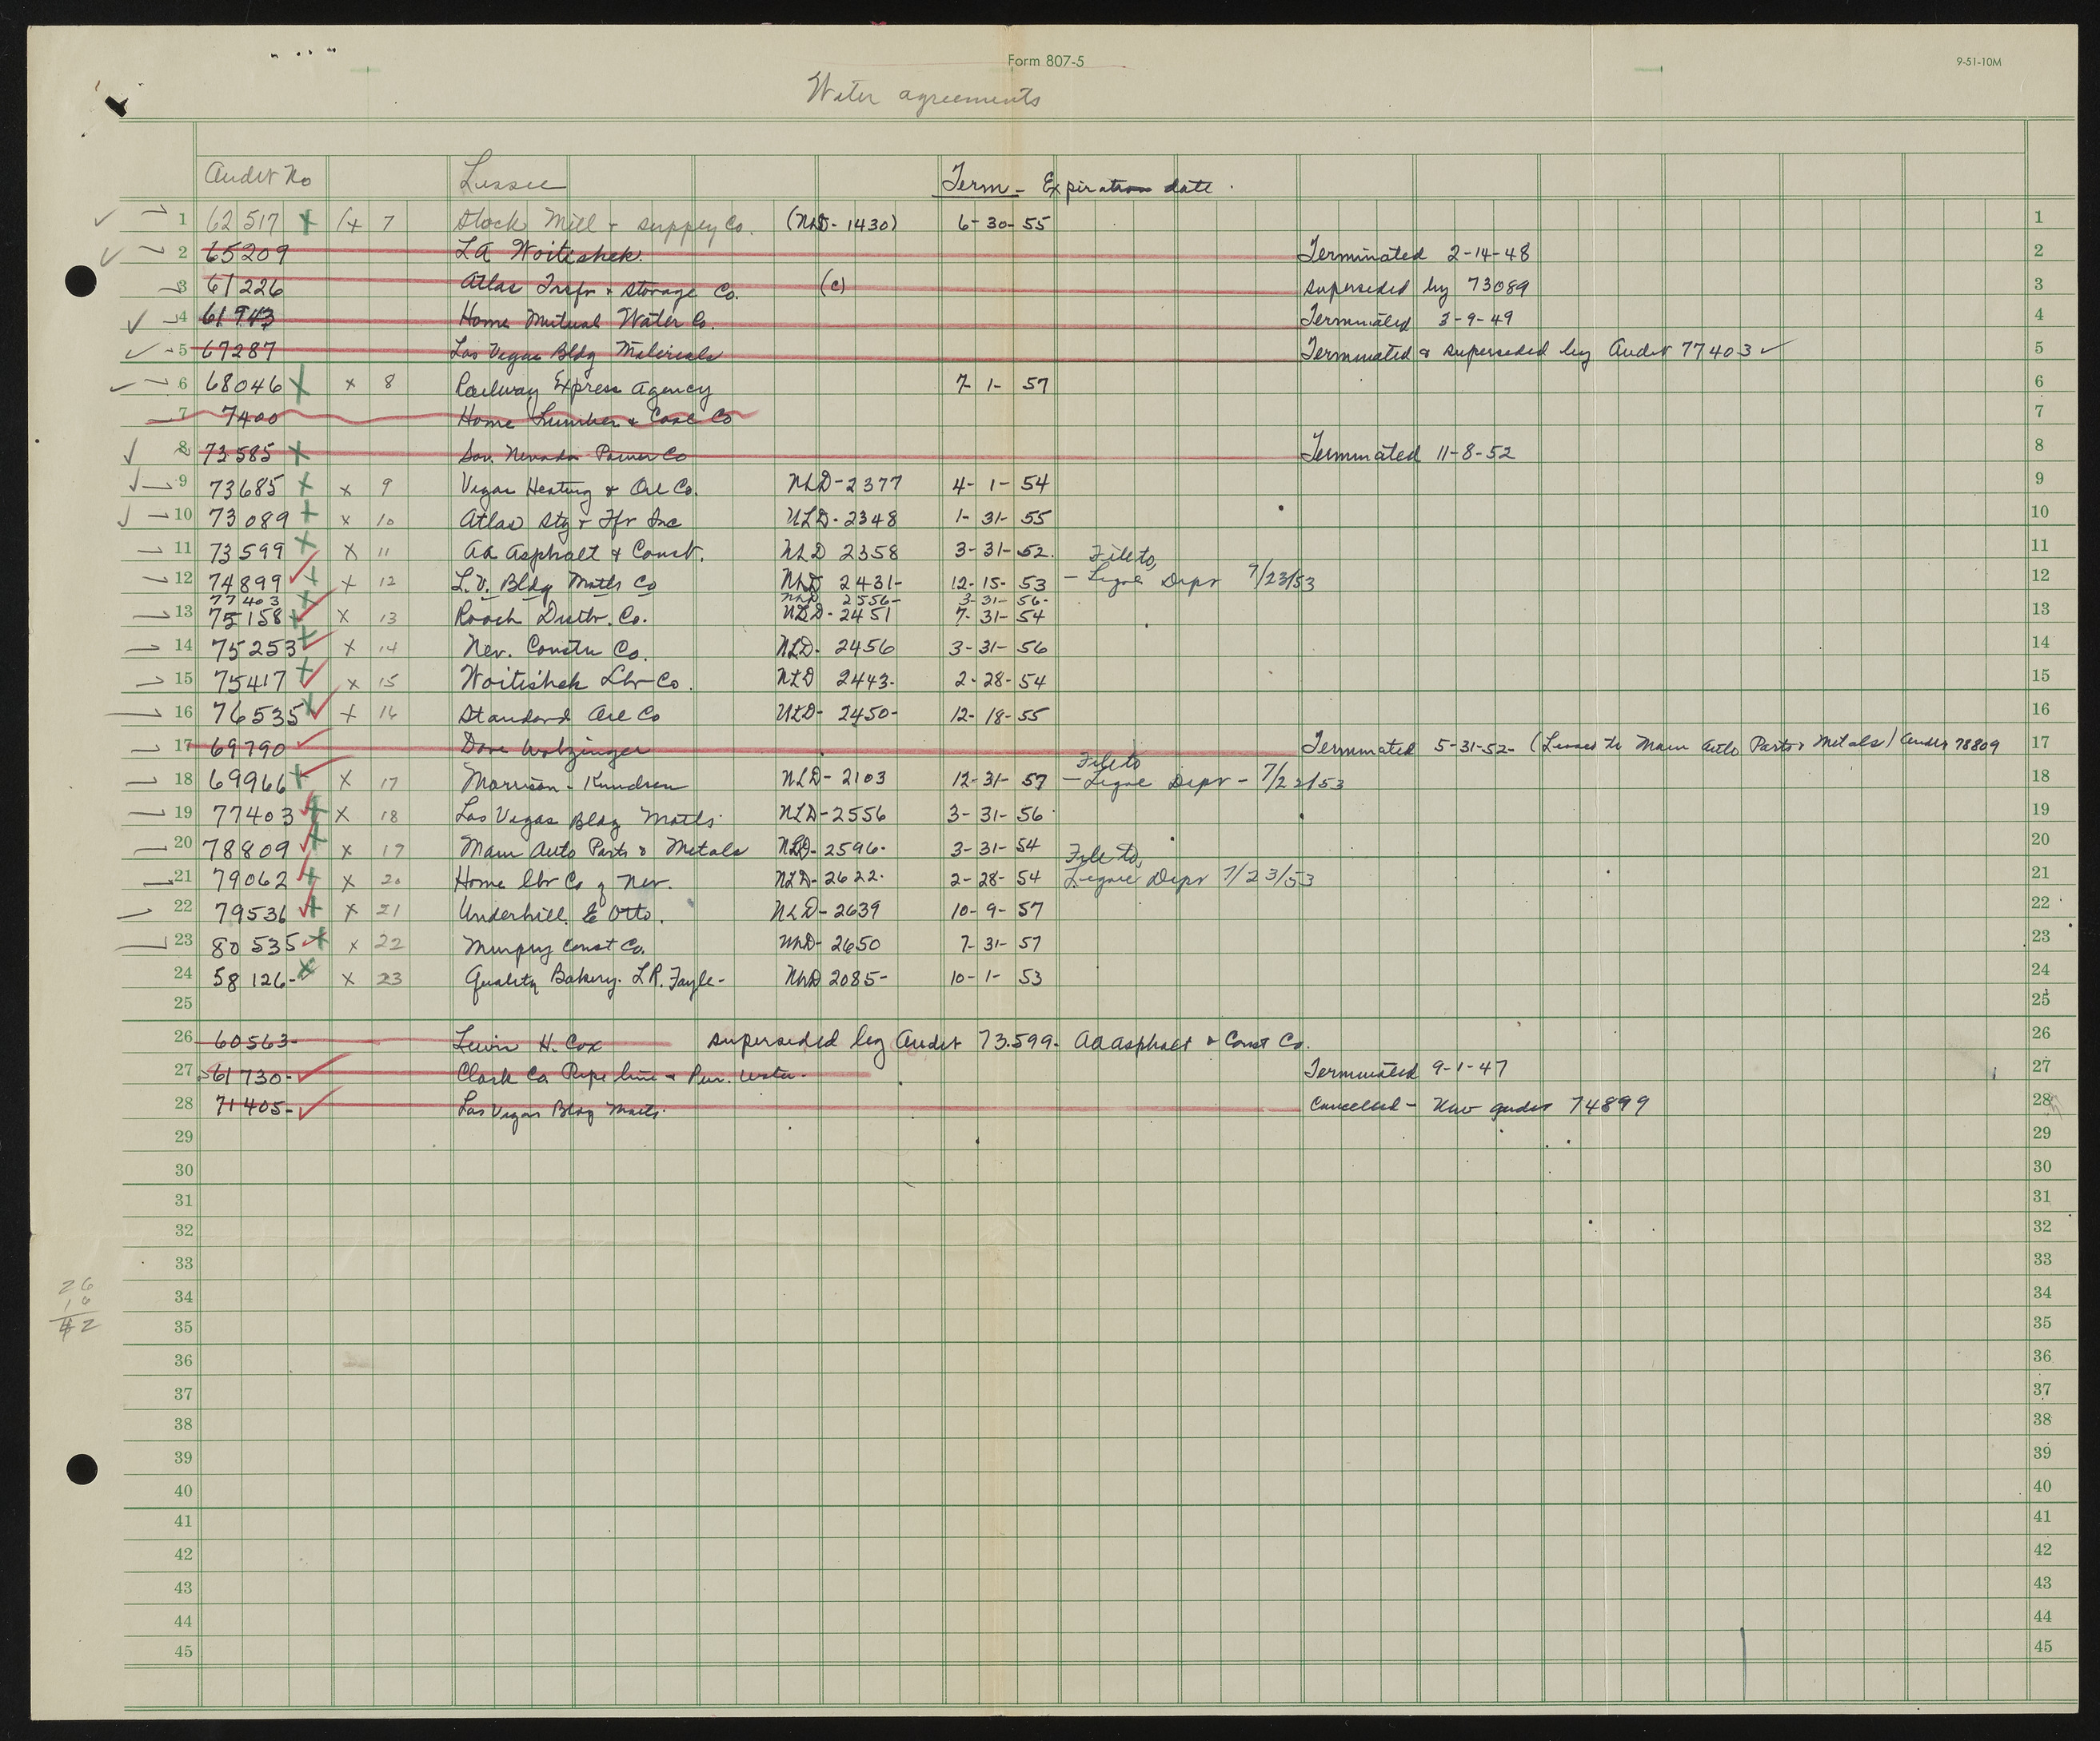Click audit number 80535
This screenshot has height=1741, width=2100.
(x=255, y=946)
